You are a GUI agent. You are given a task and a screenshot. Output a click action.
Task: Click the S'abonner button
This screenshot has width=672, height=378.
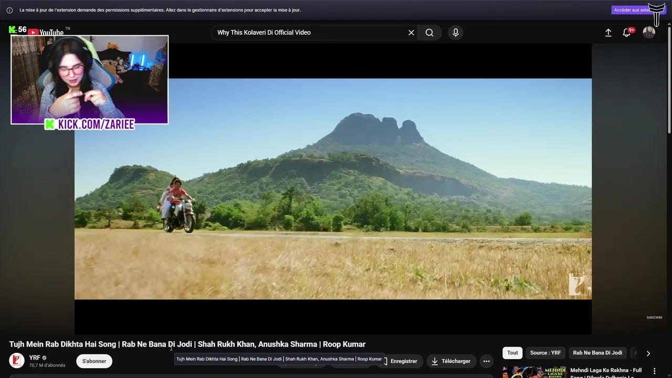click(94, 361)
